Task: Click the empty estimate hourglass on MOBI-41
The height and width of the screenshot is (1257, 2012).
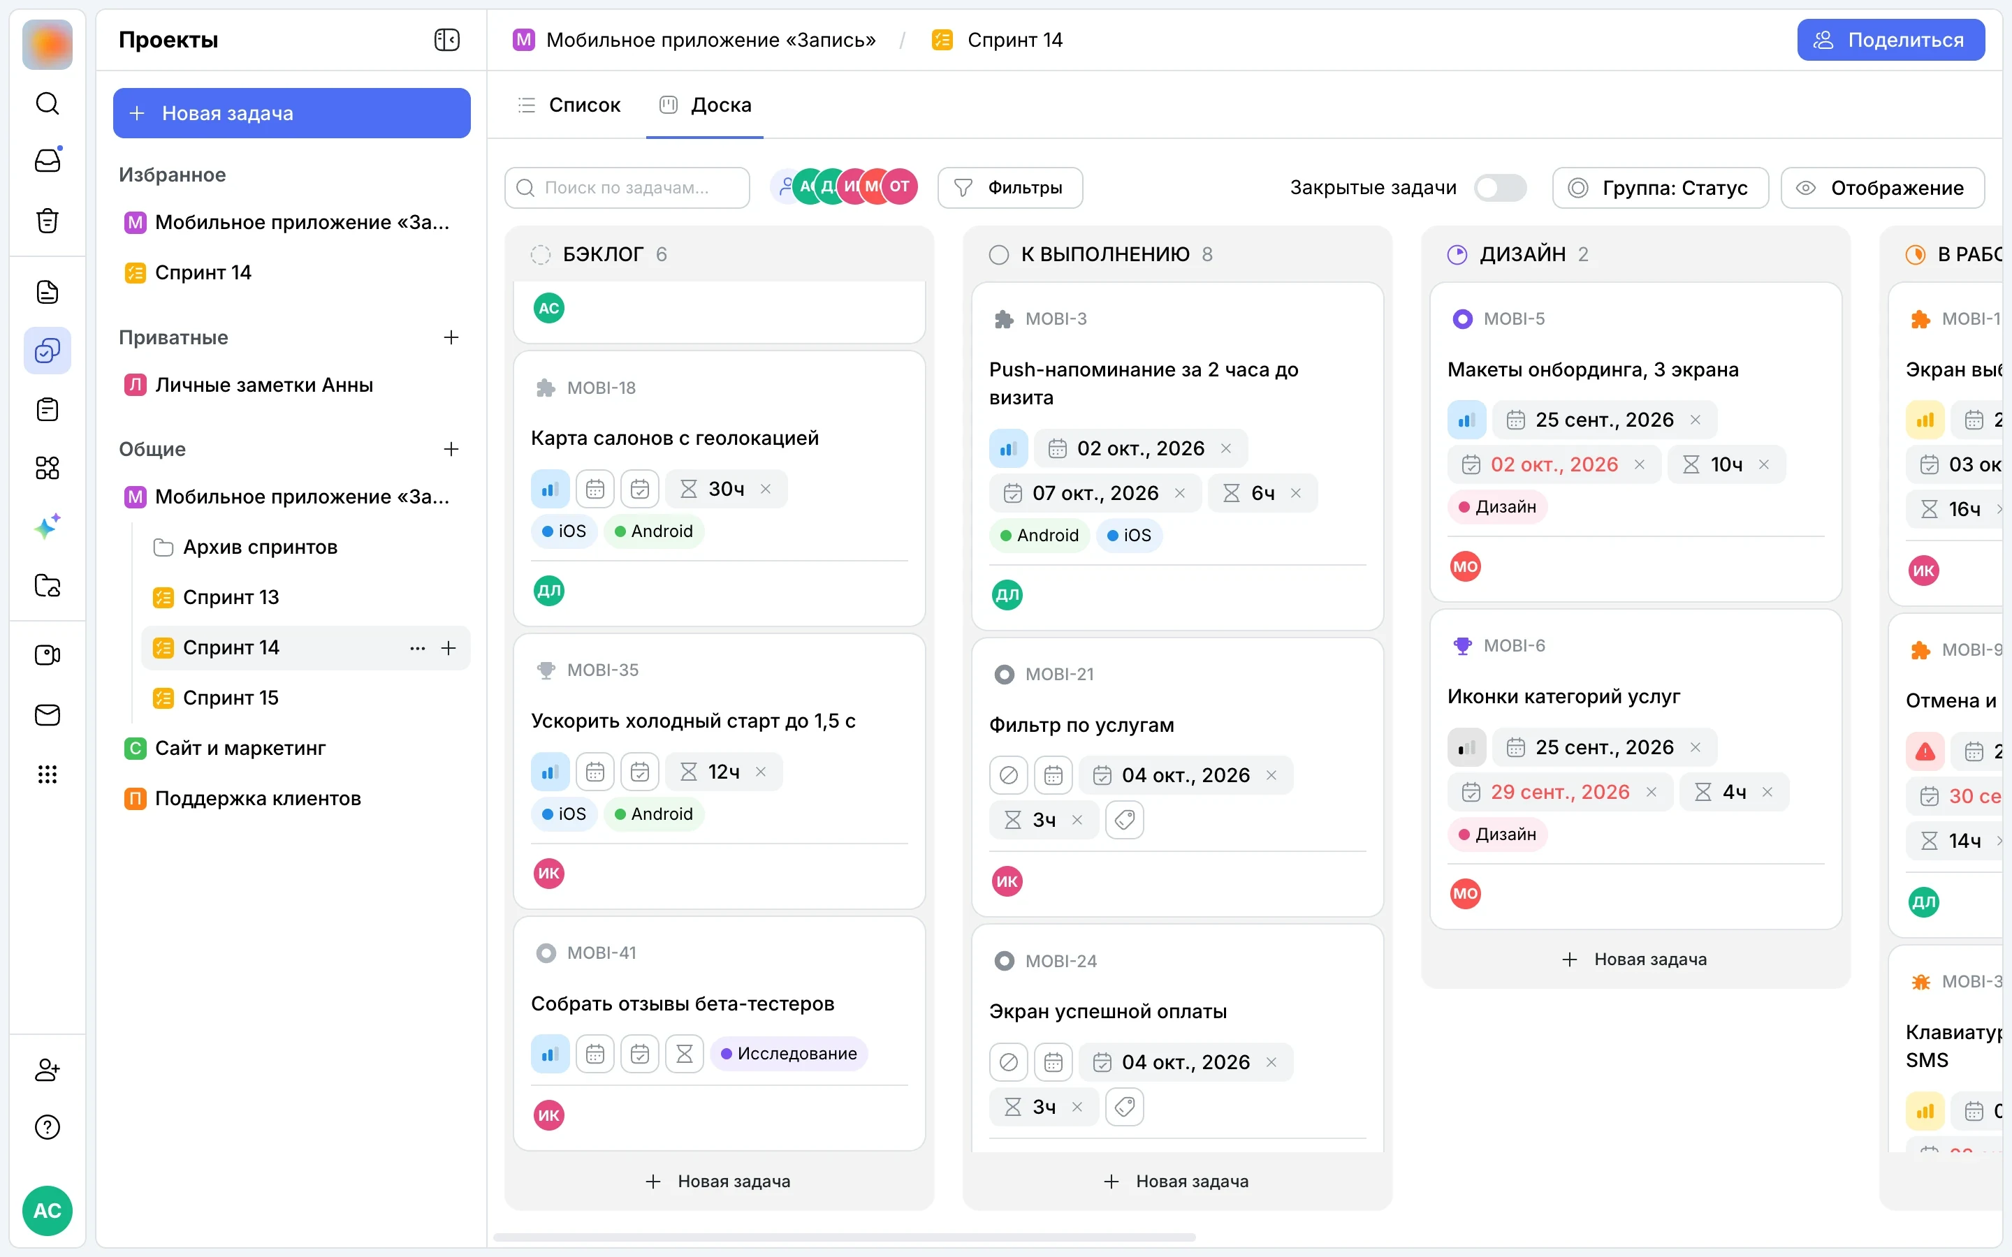Action: pyautogui.click(x=684, y=1054)
